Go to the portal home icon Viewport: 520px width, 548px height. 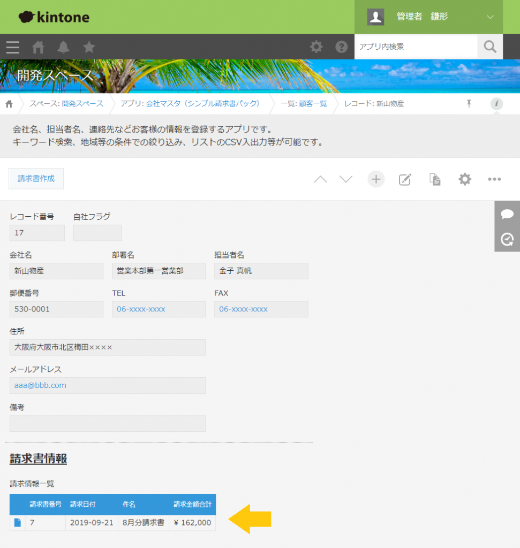click(38, 47)
